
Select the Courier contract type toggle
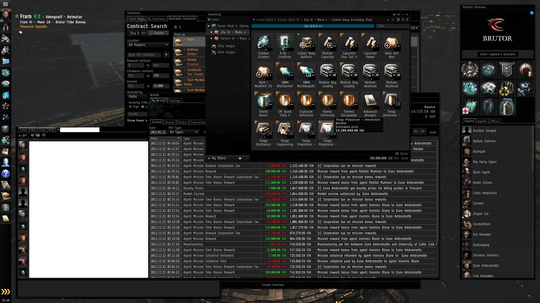pos(159,33)
